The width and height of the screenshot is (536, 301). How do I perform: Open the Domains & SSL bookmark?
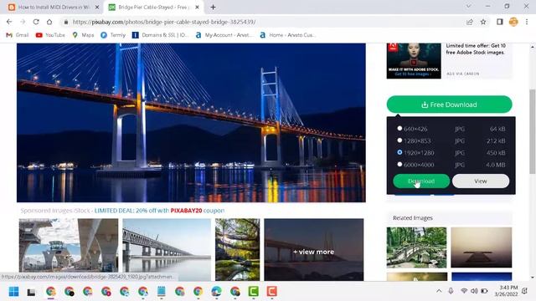click(160, 35)
